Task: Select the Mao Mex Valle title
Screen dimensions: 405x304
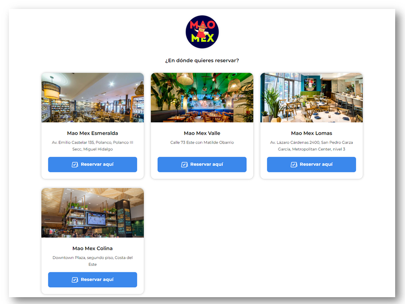Action: pyautogui.click(x=202, y=133)
